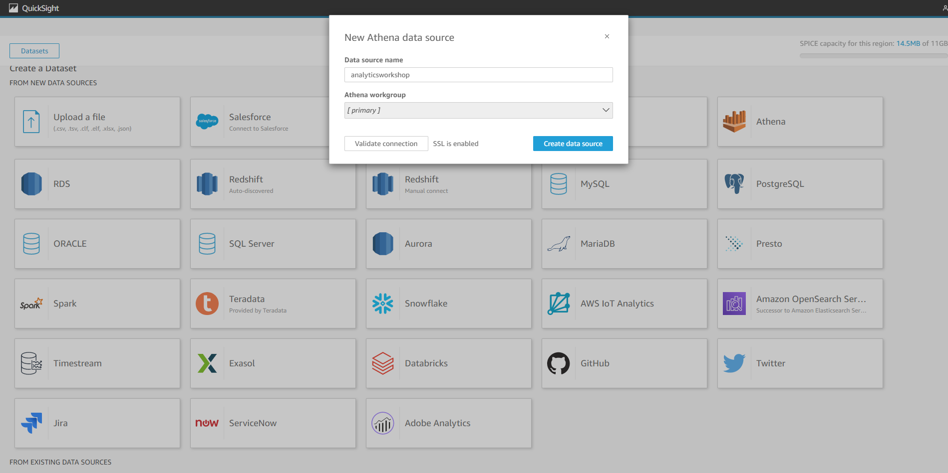Click the Presto dotted icon

(734, 244)
